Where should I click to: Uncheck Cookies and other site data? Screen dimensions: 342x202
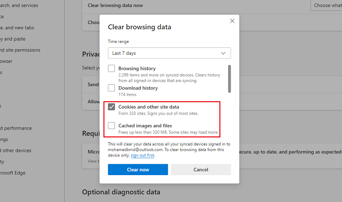click(x=112, y=107)
